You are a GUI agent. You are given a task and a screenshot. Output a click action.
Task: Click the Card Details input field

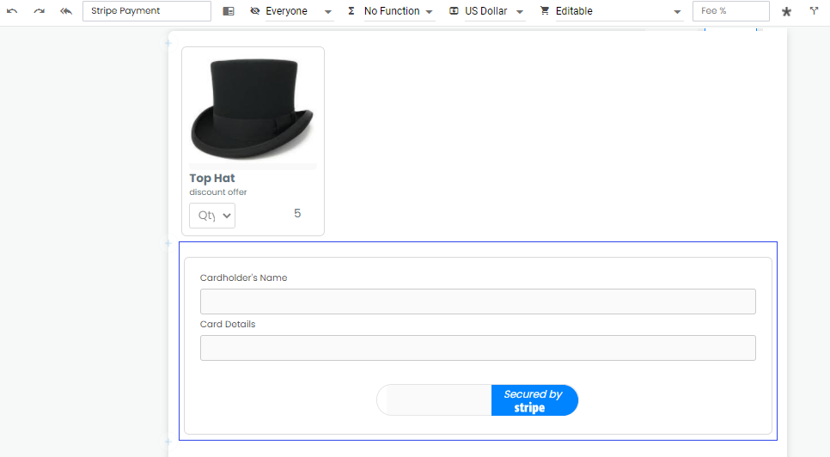coord(478,348)
